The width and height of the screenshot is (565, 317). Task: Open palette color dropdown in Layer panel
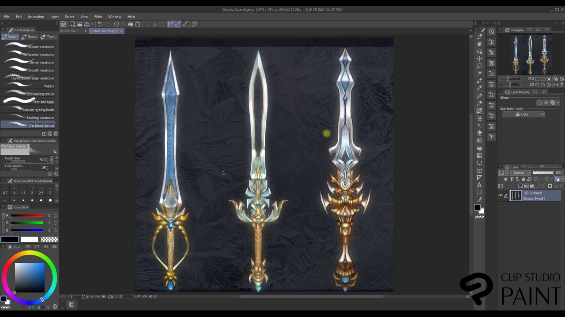504,173
